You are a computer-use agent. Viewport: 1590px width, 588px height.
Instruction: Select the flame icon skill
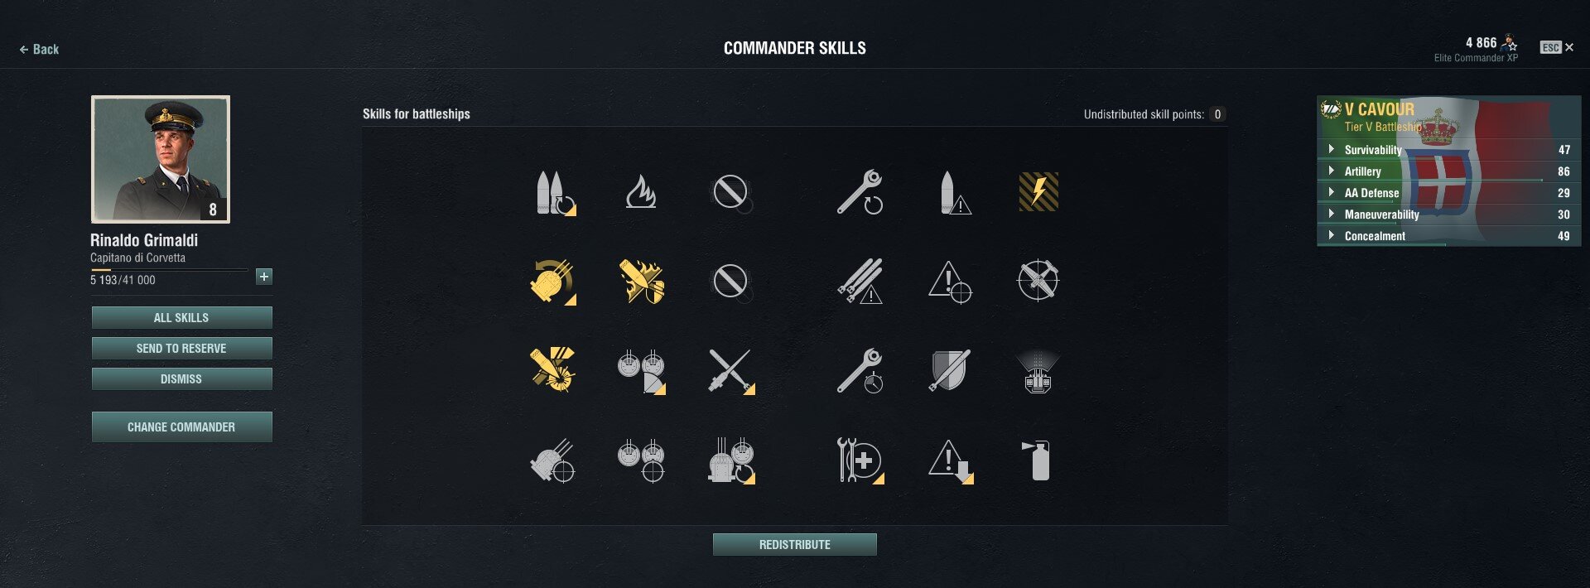click(x=641, y=191)
